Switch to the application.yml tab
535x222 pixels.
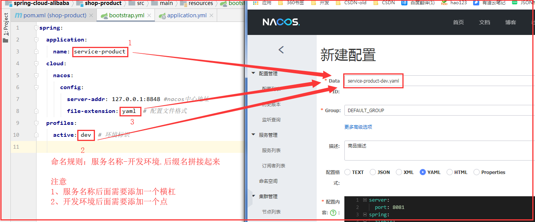(186, 16)
